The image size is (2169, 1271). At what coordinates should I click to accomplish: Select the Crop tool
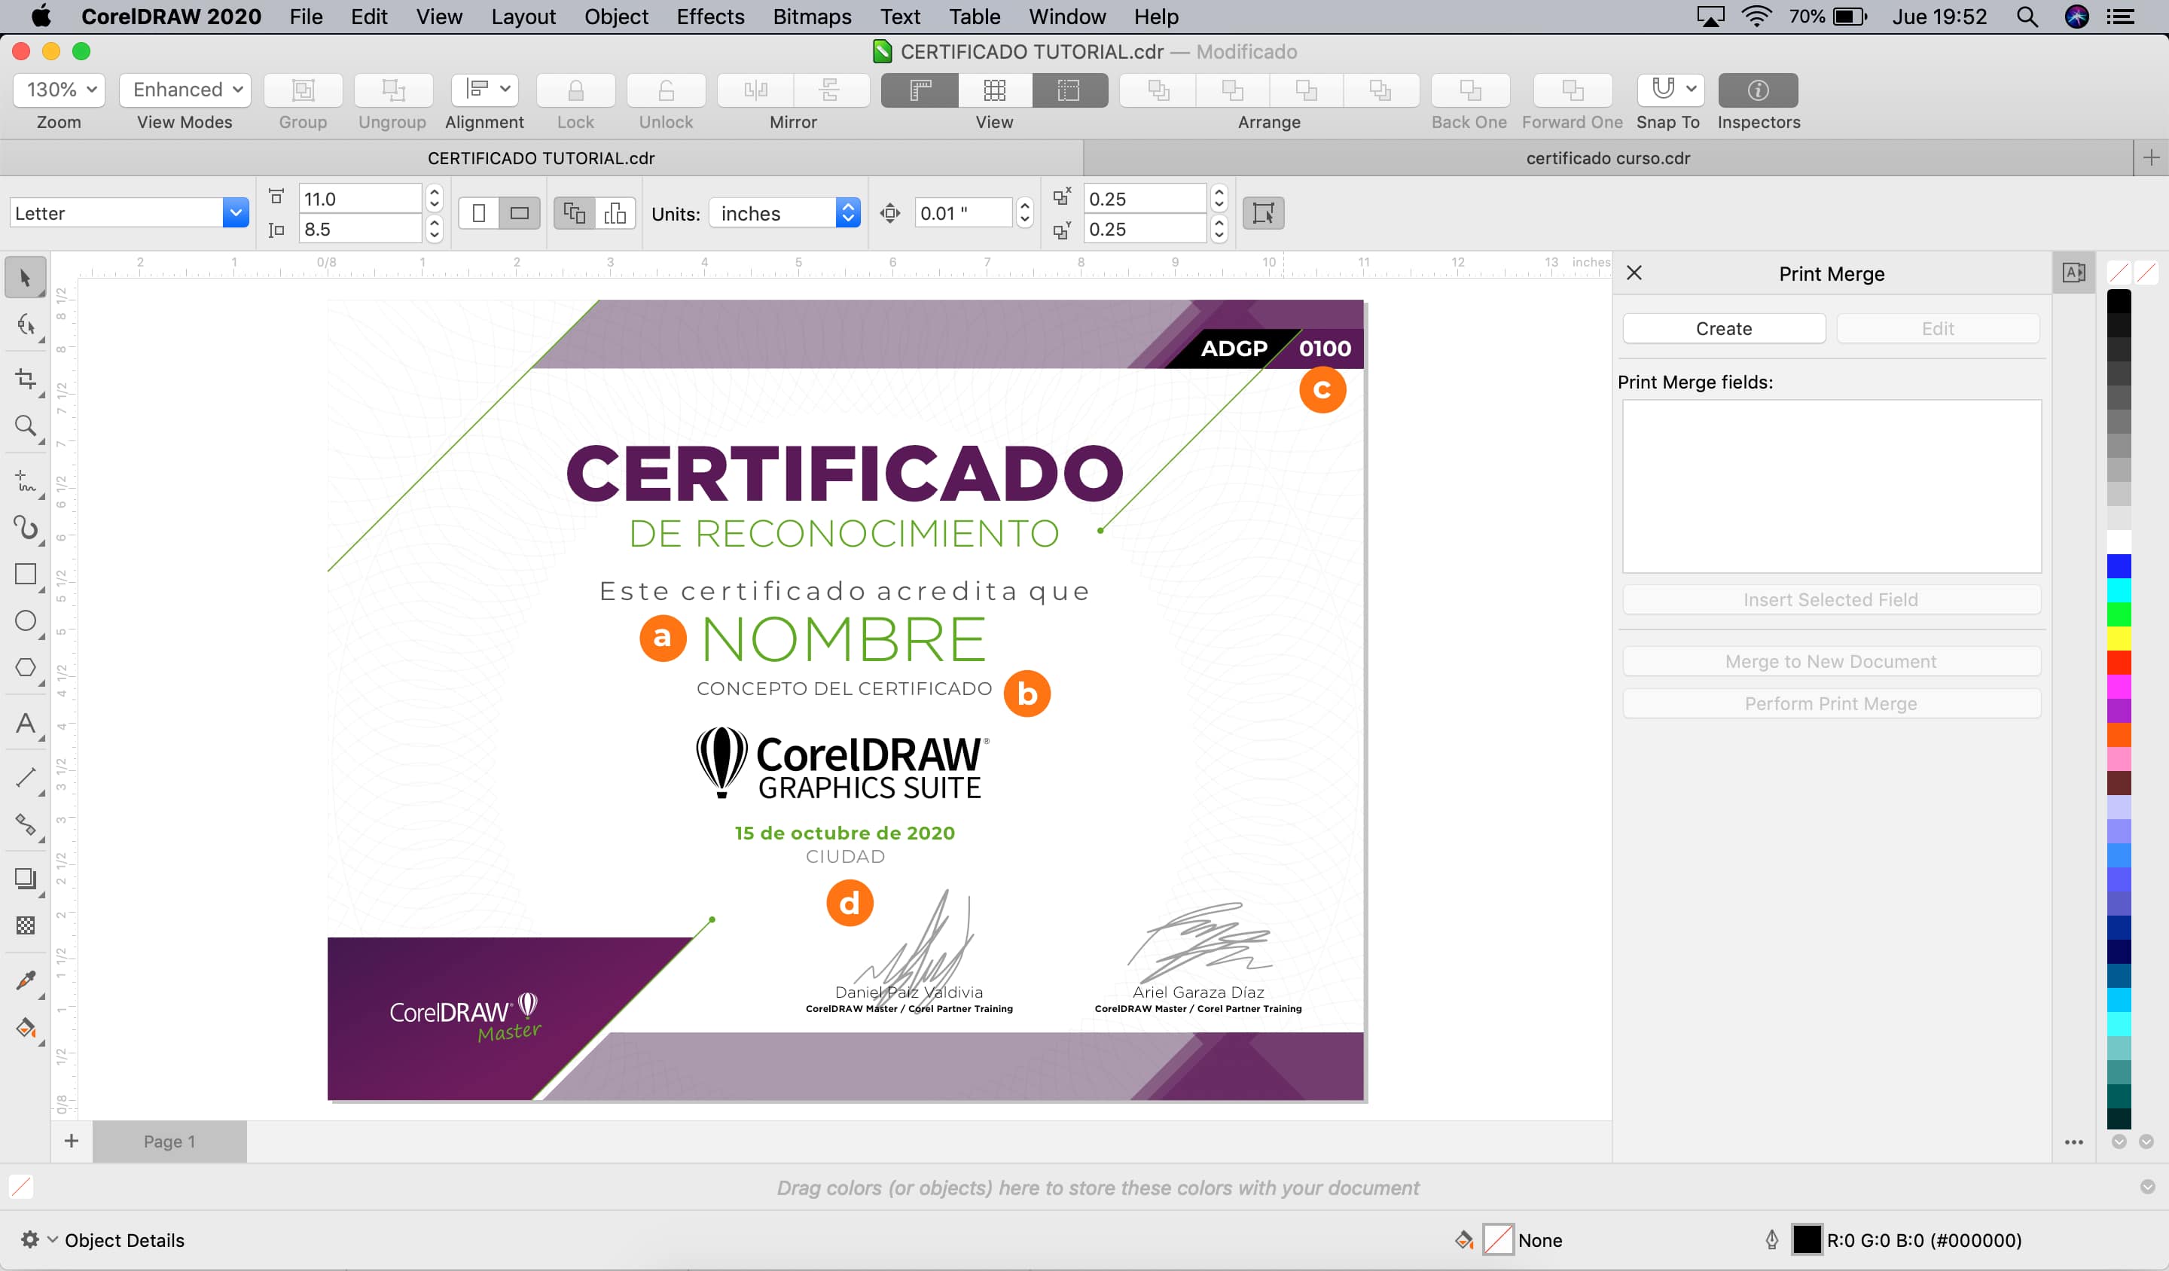(25, 379)
